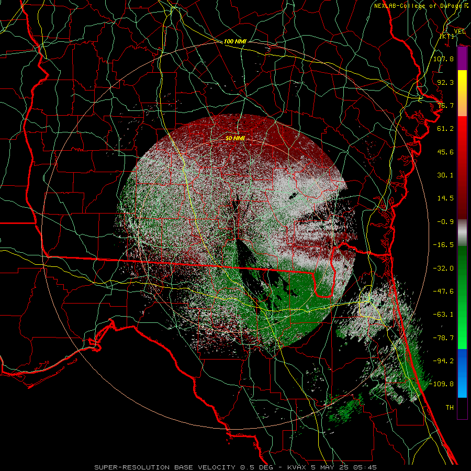Select the -109.8 scale value
This screenshot has height=471, width=471.
pos(442,384)
